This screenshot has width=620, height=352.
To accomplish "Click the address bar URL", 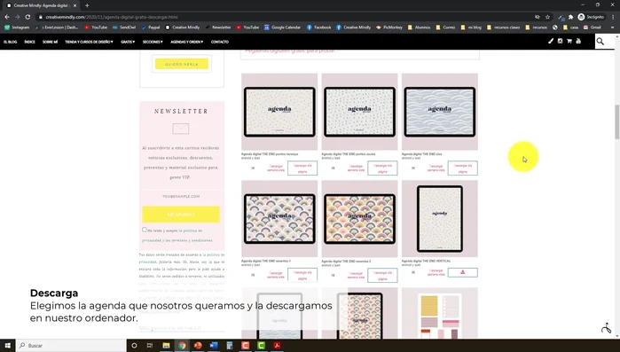I will point(112,17).
